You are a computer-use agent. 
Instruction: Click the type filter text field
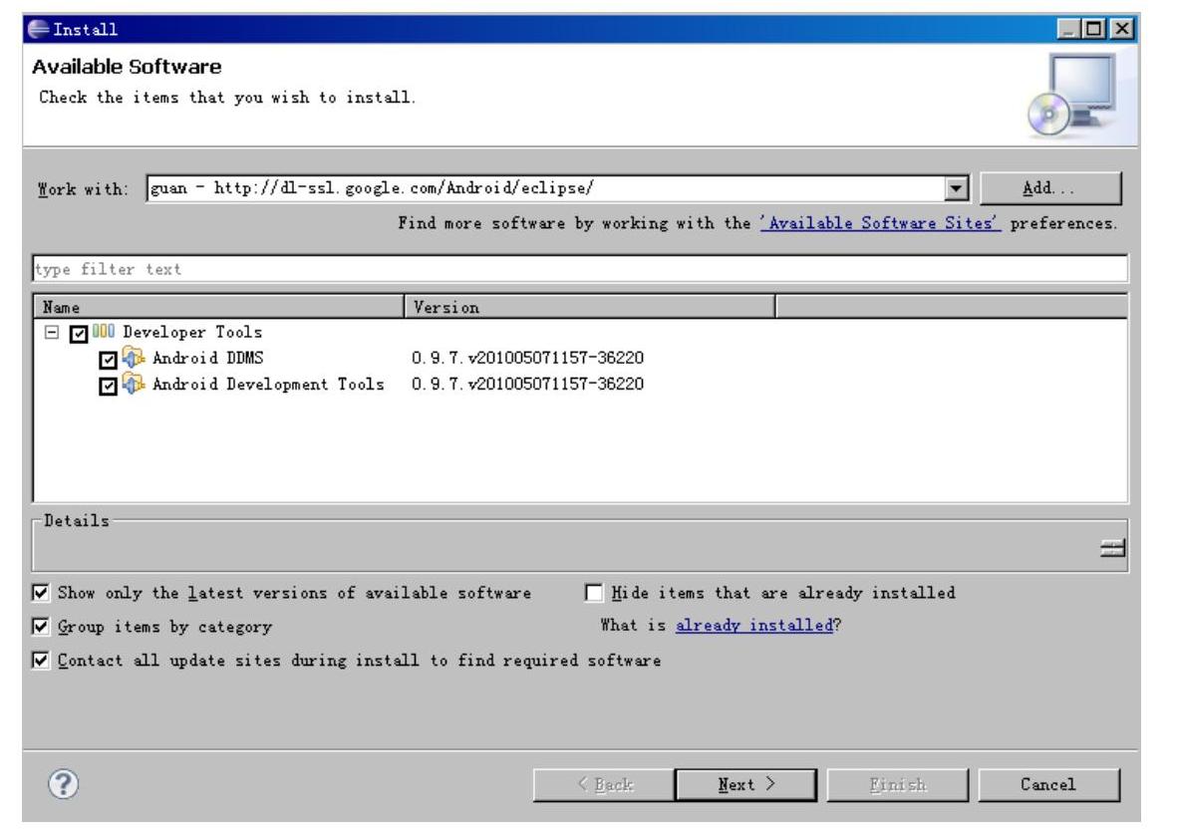(580, 269)
